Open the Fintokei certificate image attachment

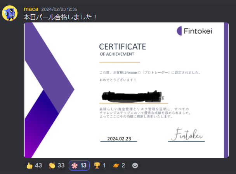point(126,90)
